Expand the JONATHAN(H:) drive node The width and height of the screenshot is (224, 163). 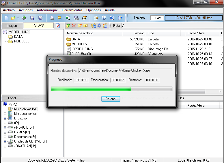click(x=5, y=146)
